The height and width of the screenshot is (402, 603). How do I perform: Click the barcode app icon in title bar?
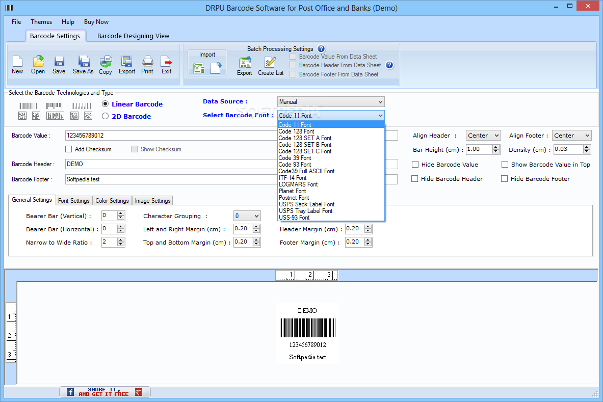pos(9,8)
